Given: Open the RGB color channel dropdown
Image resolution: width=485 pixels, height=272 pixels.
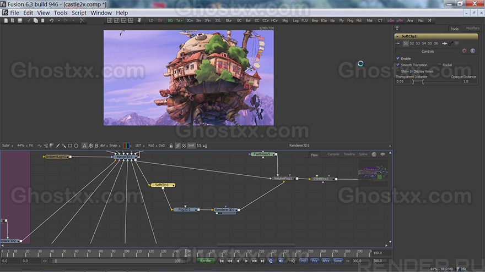Looking at the screenshot, I should click(x=127, y=146).
